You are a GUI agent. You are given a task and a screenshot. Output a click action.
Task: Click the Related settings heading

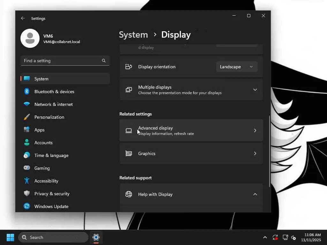click(135, 114)
